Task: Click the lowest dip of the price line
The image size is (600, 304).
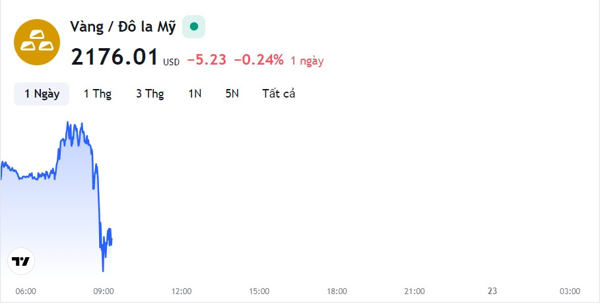Action: (103, 271)
